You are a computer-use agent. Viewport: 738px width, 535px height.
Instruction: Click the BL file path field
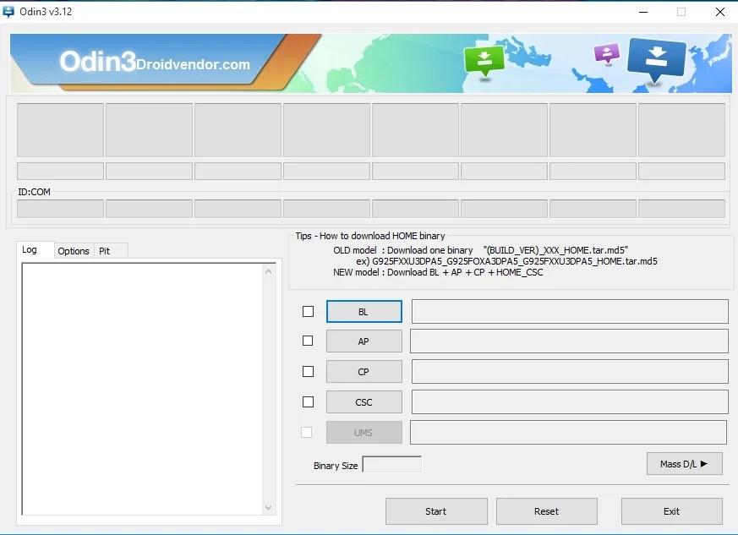point(570,312)
